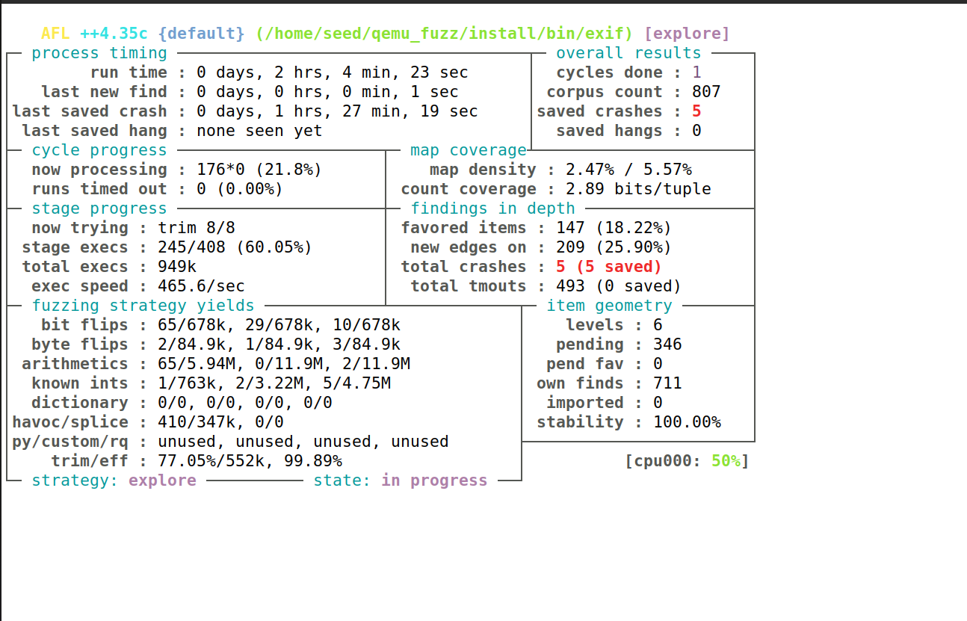Click the 'item geometry' section heading
This screenshot has width=967, height=621.
click(x=609, y=306)
